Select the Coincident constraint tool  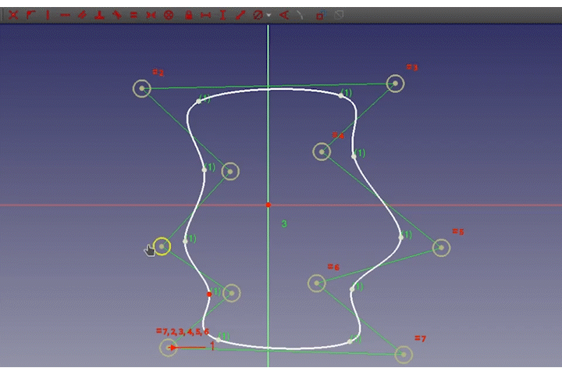tap(13, 14)
